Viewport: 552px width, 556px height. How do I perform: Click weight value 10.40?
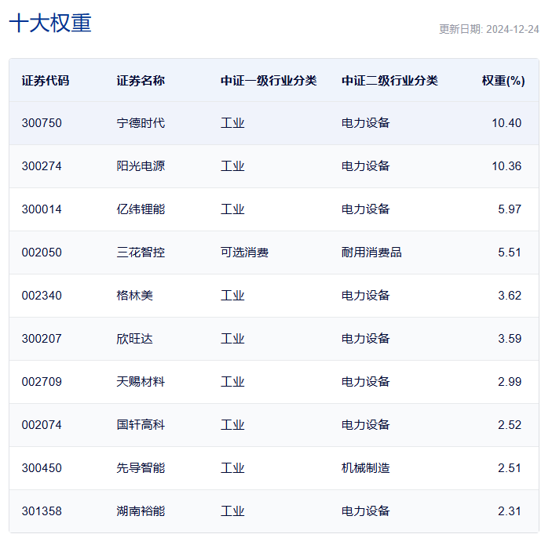point(506,123)
